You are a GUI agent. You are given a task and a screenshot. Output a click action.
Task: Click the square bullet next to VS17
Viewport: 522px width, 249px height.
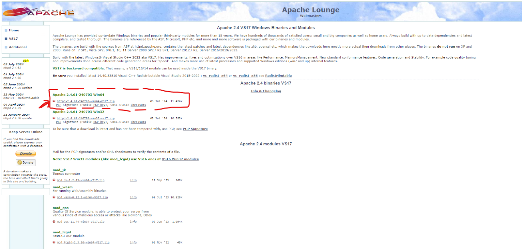[x=6, y=39]
